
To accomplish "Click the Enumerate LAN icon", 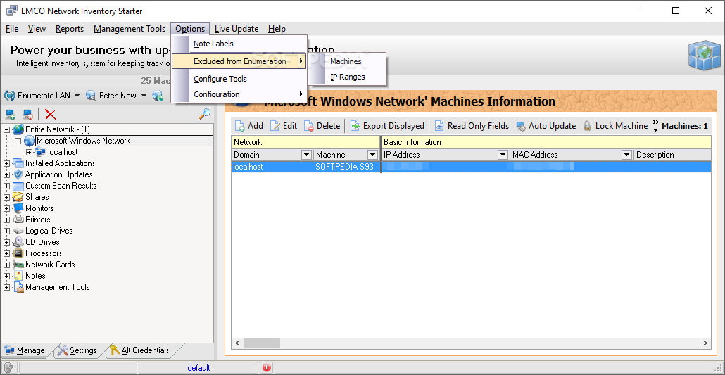I will click(10, 96).
